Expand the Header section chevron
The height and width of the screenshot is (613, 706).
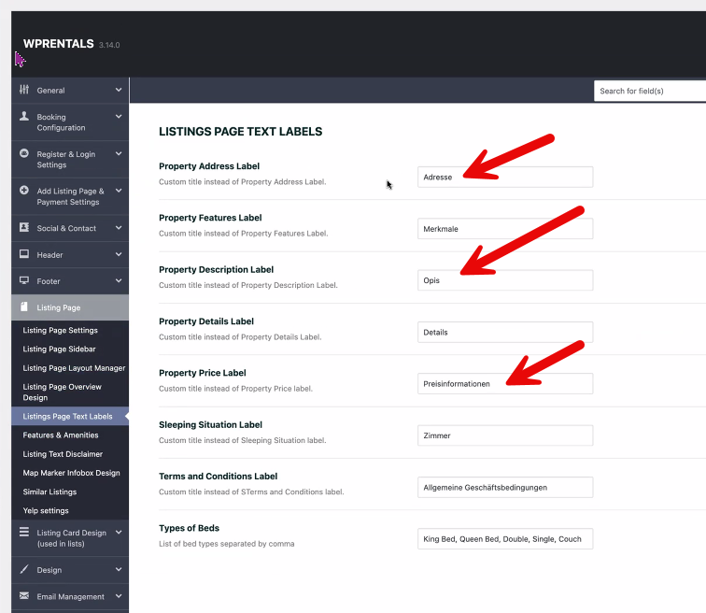click(x=119, y=254)
